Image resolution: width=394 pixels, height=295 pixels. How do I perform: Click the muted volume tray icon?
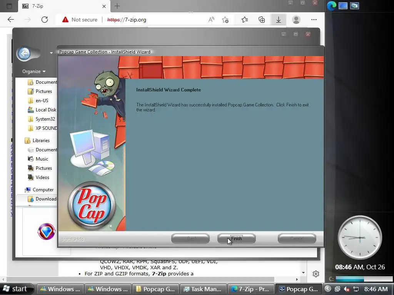(x=347, y=289)
